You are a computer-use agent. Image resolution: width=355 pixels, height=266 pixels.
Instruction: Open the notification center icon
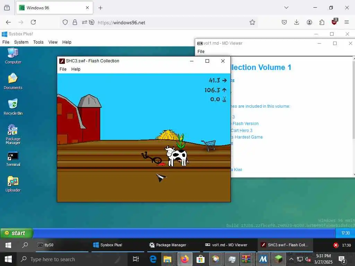342,259
